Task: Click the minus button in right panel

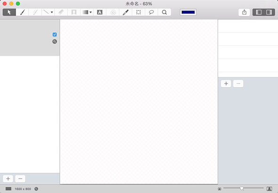Action: (238, 84)
